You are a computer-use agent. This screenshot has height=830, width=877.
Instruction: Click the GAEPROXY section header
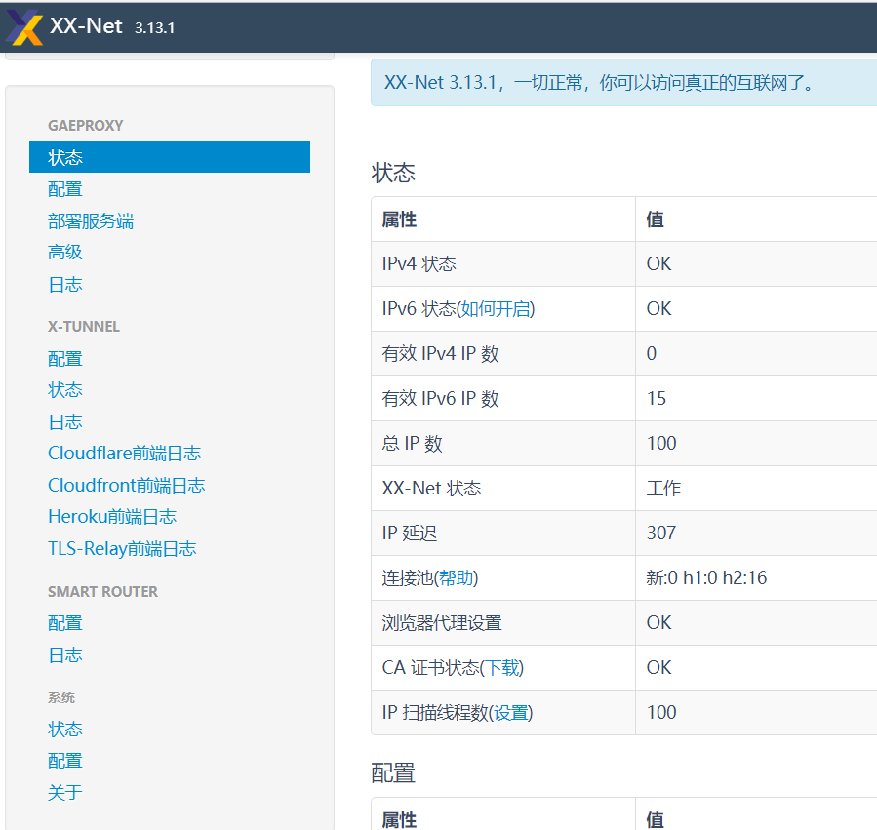(x=85, y=125)
